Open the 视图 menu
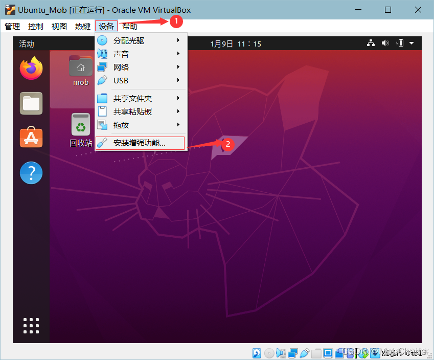Viewport: 434px width, 360px height. coord(59,26)
